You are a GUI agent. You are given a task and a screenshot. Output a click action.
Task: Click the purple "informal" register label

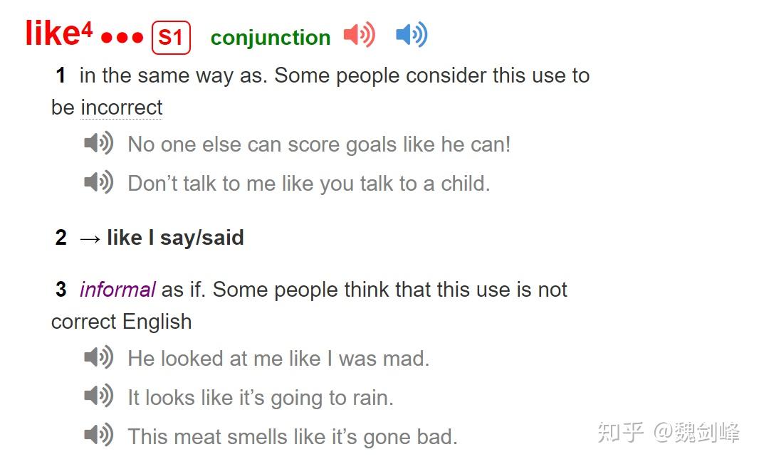(x=117, y=290)
